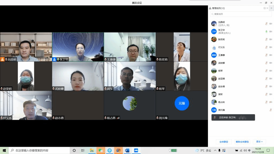This screenshot has height=154, width=274.
Task: Toggle 陈双莉's microphone in member list
Action: [266, 39]
